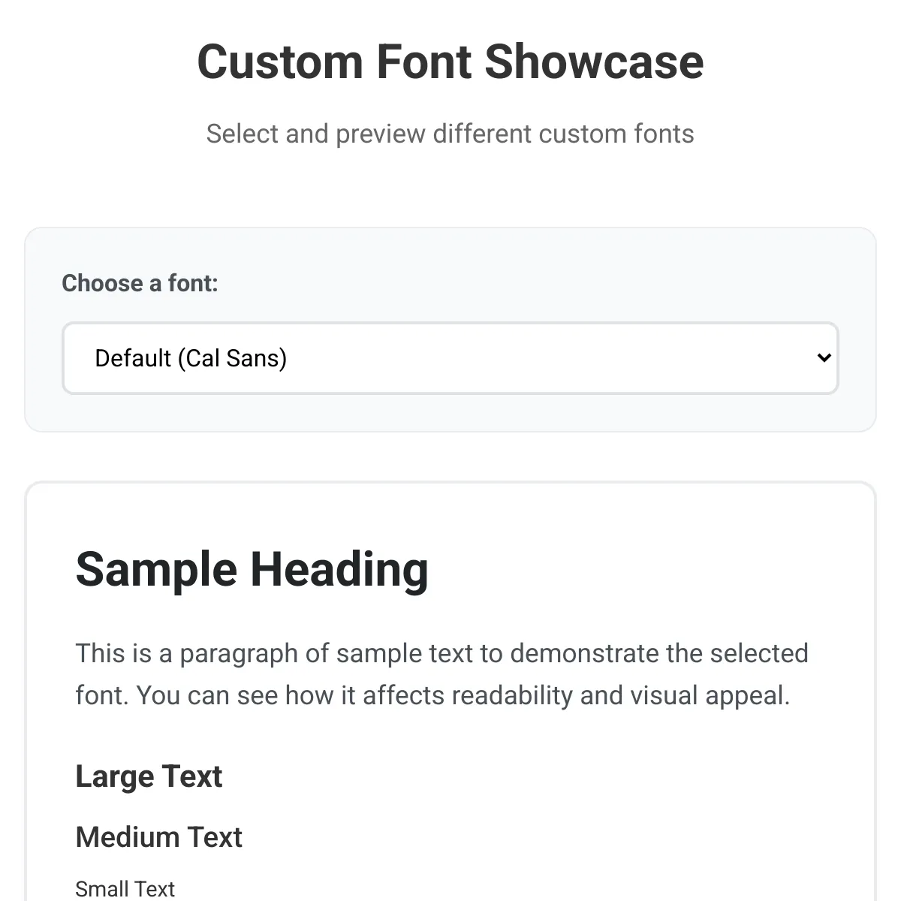This screenshot has height=901, width=901.
Task: Click the Medium Text sample
Action: click(x=159, y=836)
